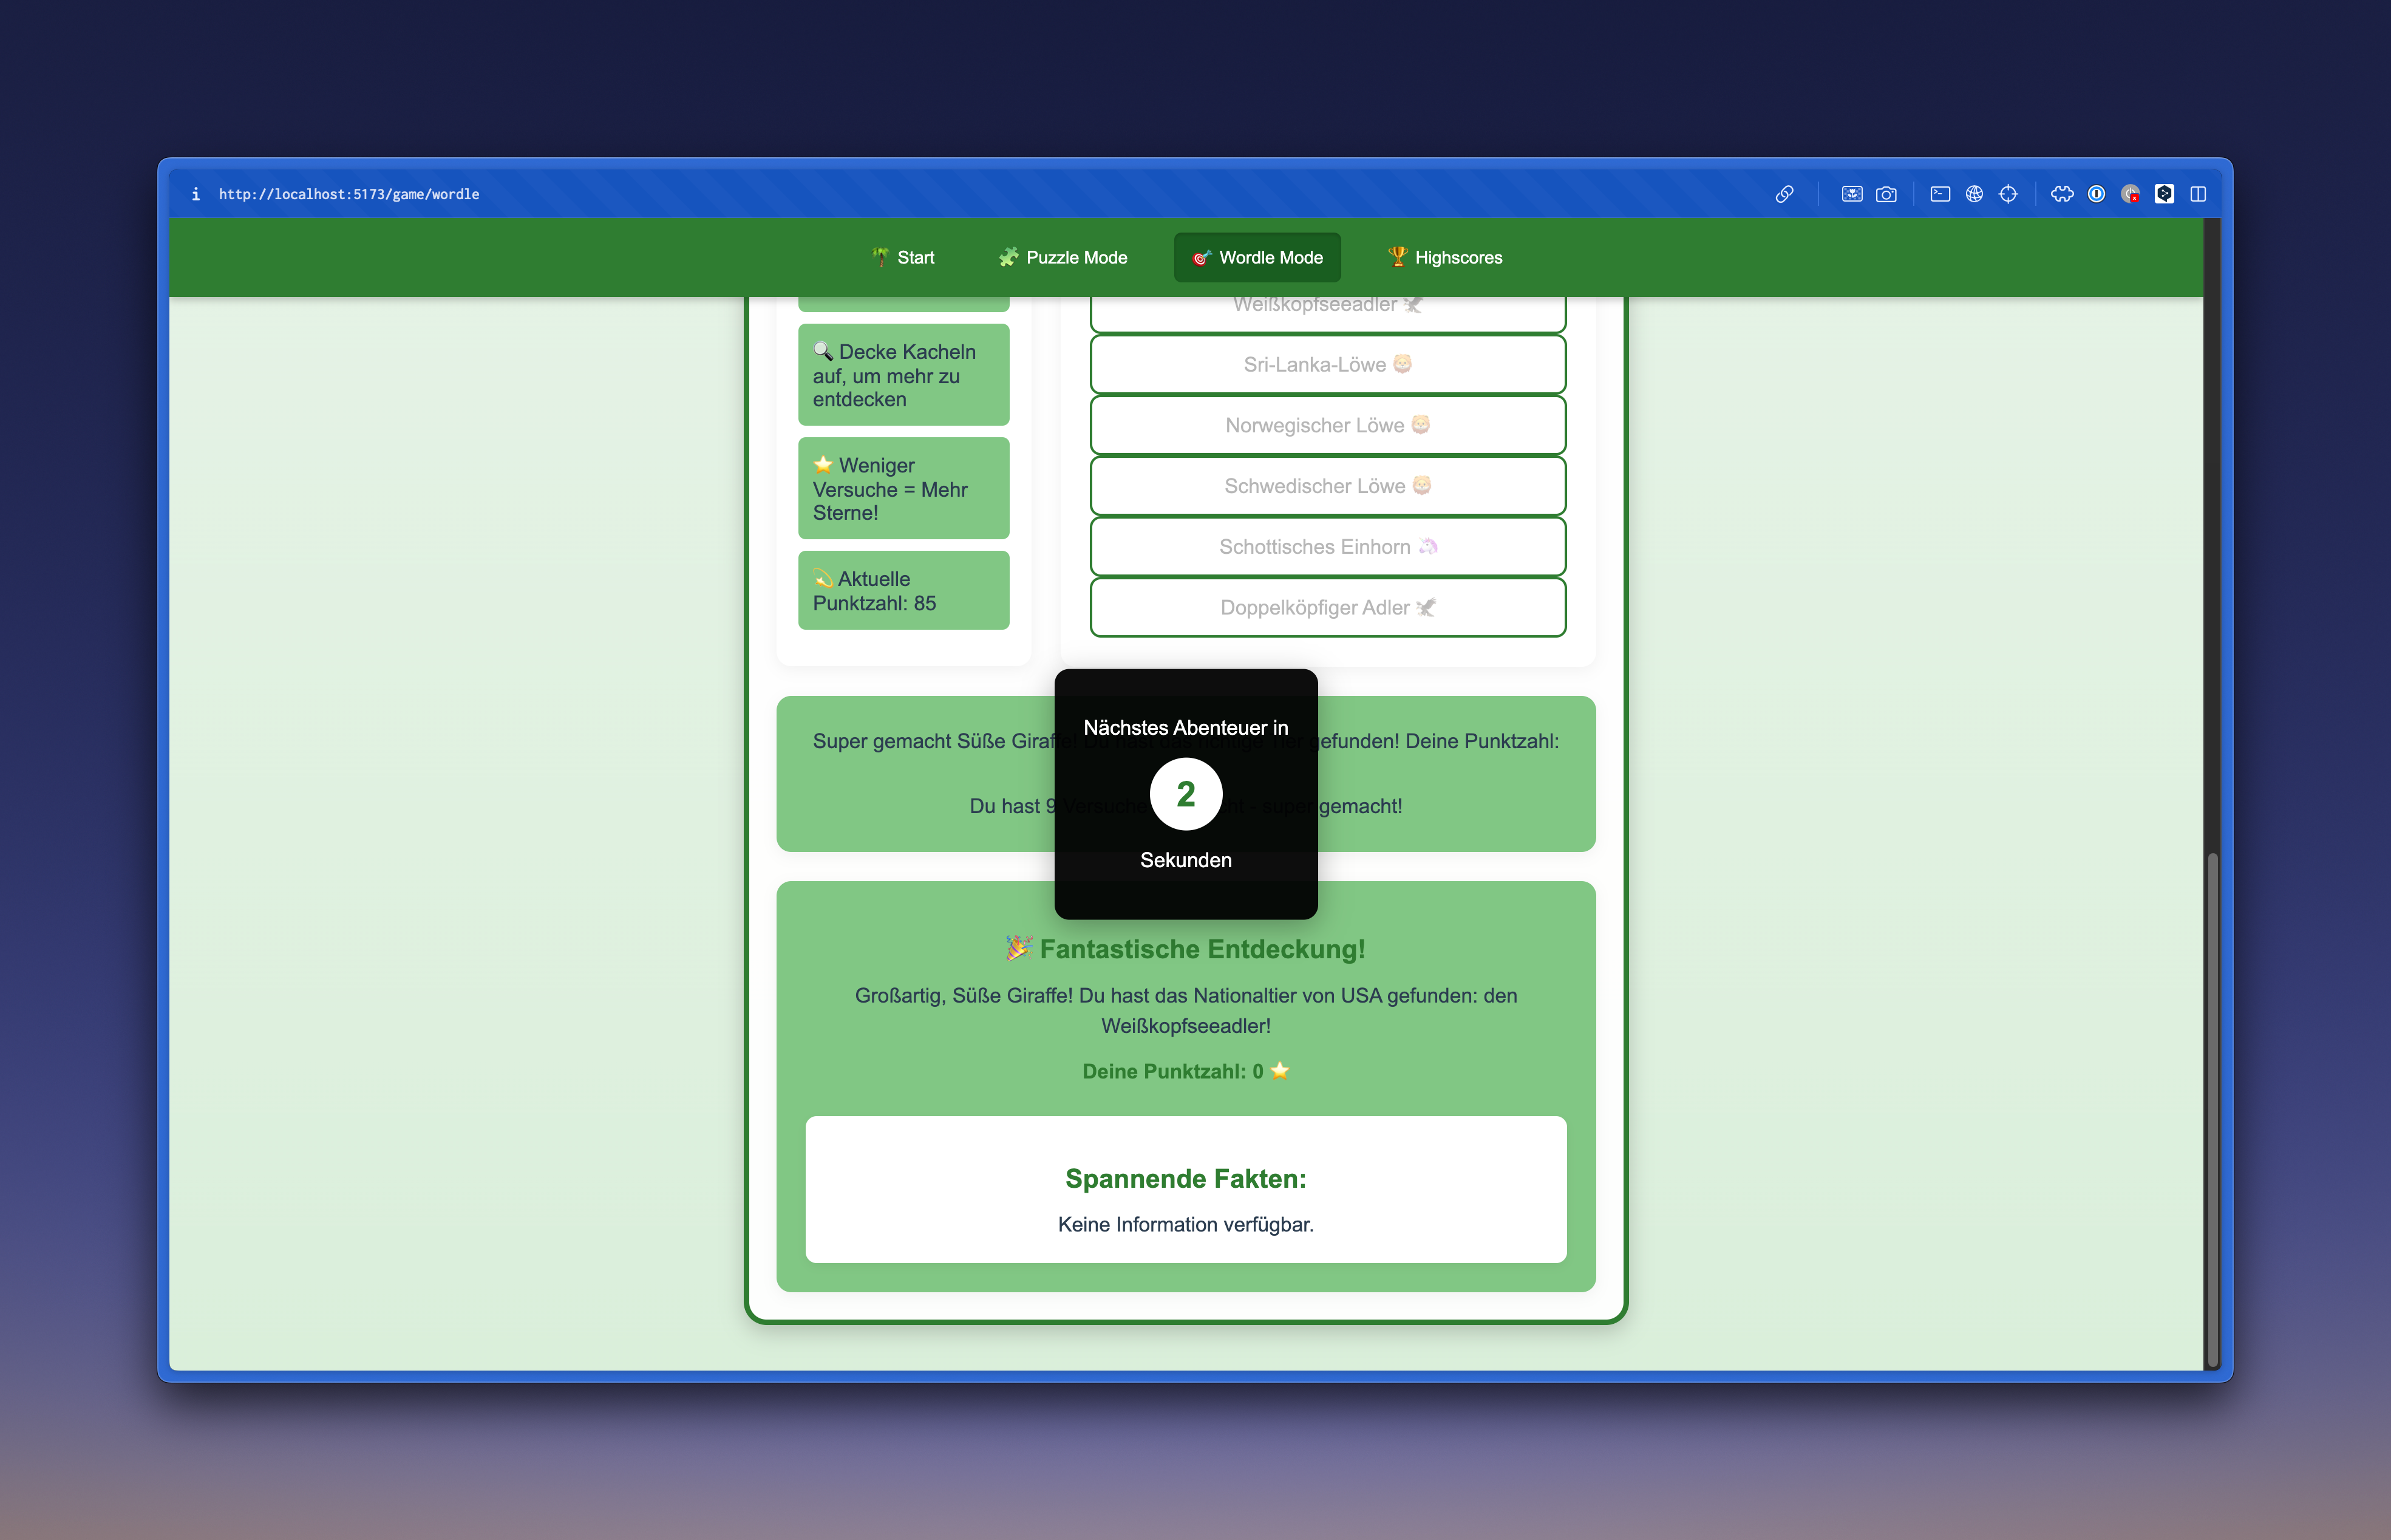Switch to Puzzle Mode
Image resolution: width=2391 pixels, height=1540 pixels.
[1064, 257]
